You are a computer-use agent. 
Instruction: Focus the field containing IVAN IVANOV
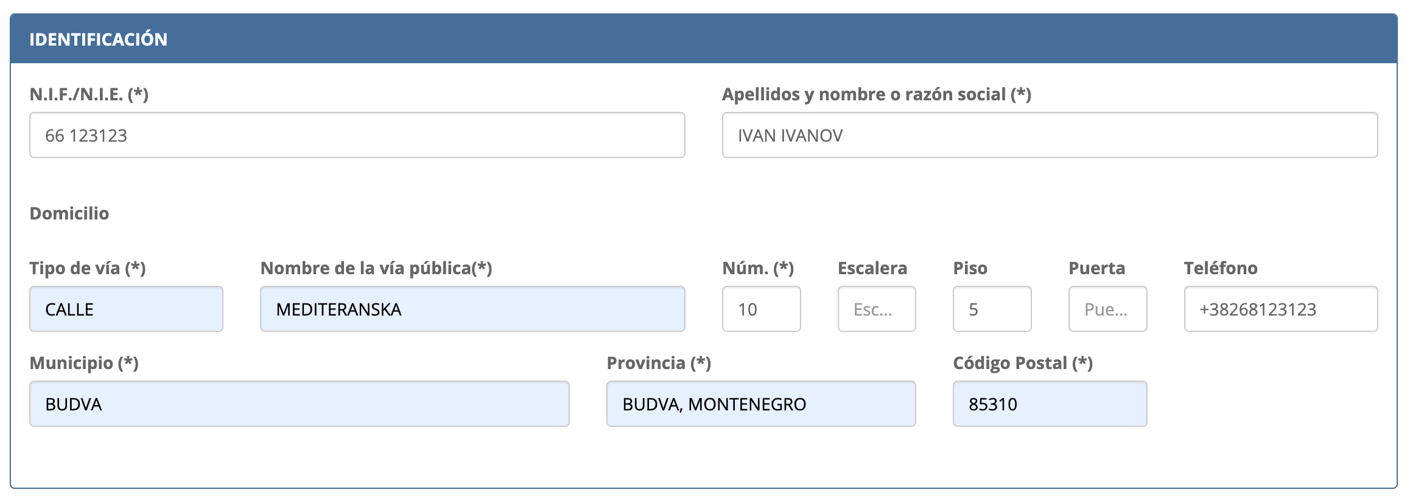1049,135
